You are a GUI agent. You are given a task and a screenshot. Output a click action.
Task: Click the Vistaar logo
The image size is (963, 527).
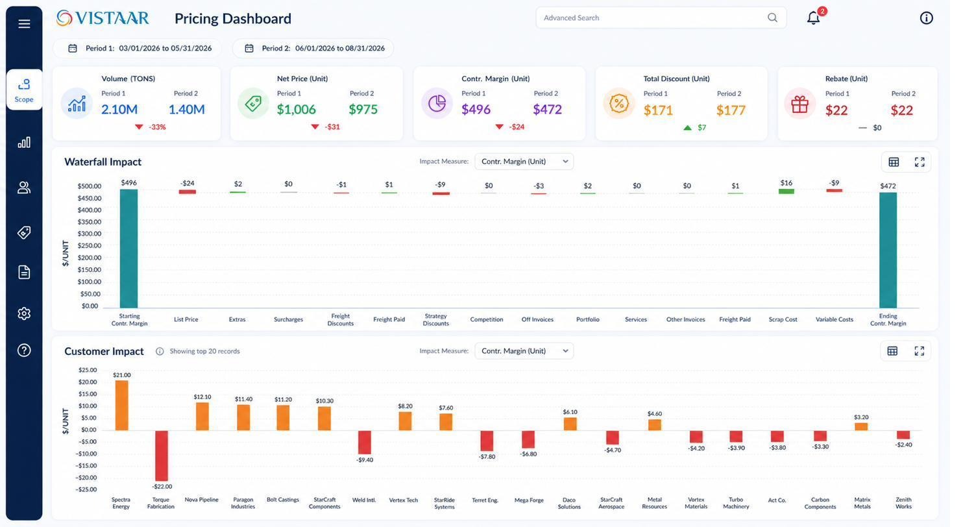click(103, 18)
